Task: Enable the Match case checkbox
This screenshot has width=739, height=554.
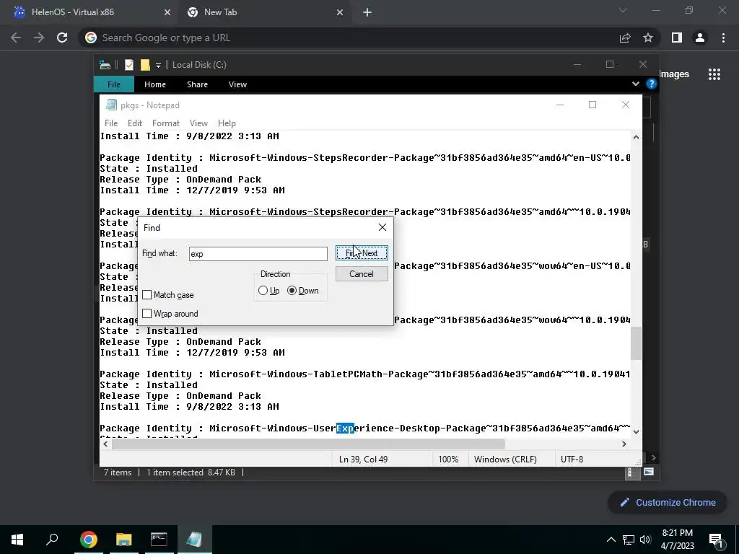Action: [x=147, y=294]
